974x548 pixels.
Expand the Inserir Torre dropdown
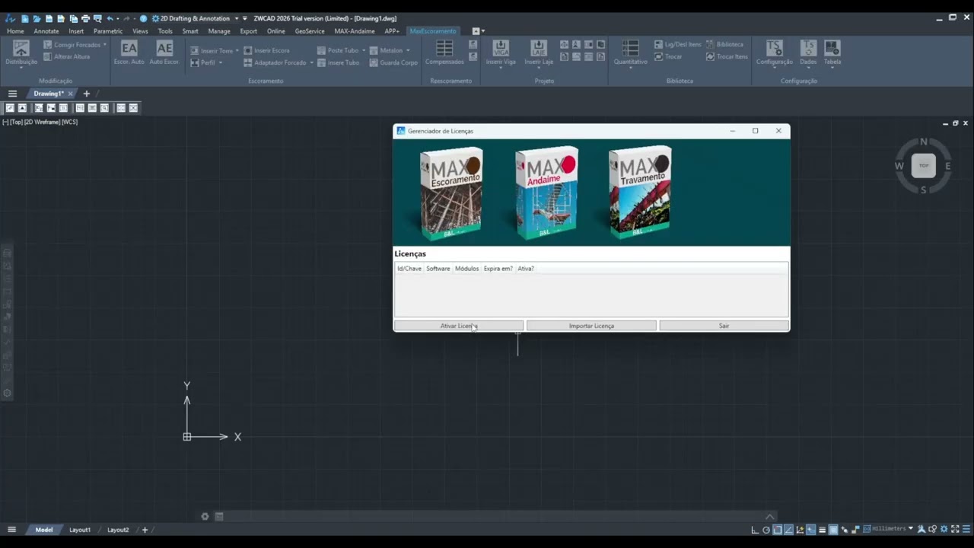237,51
